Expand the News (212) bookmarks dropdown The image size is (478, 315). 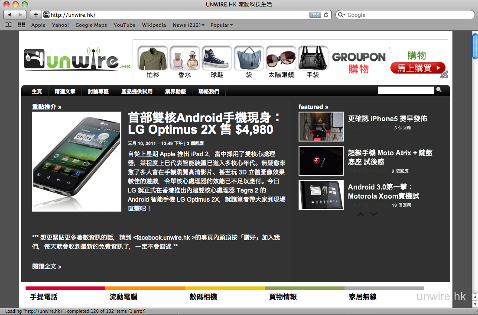[188, 25]
